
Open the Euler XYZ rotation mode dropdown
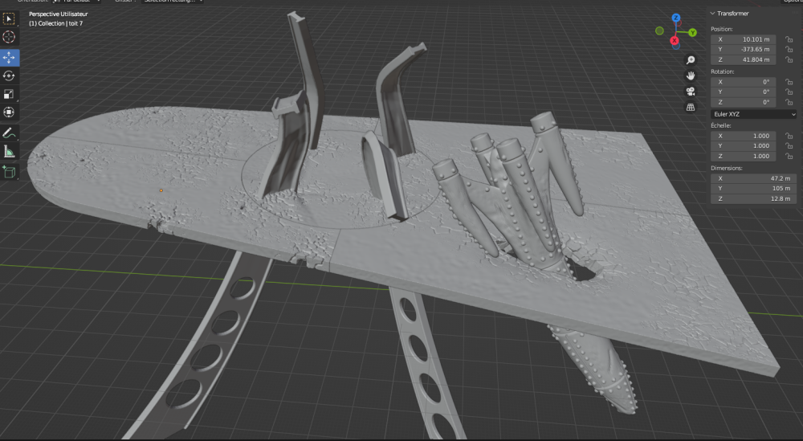[x=753, y=114]
